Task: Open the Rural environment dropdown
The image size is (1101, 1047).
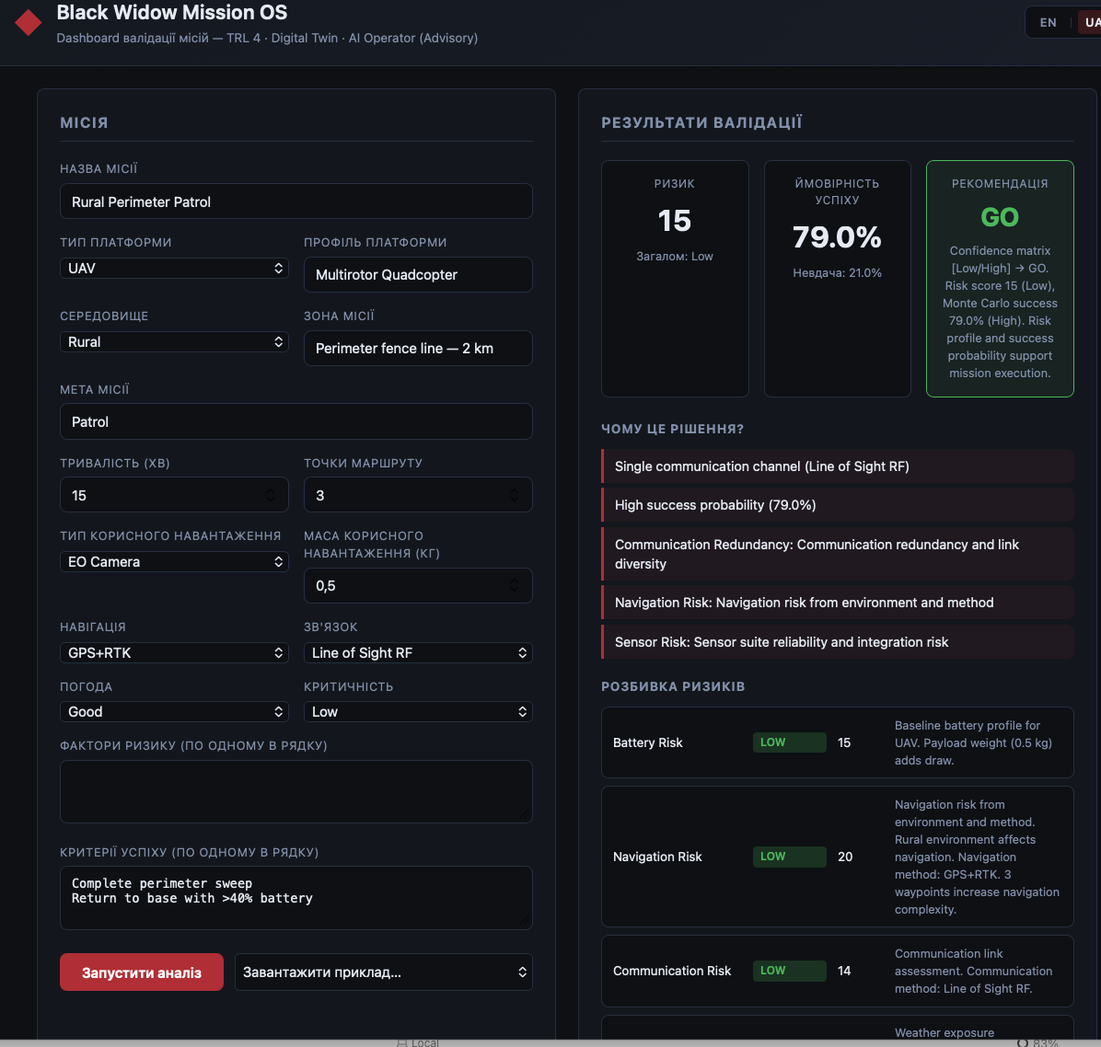Action: [174, 341]
